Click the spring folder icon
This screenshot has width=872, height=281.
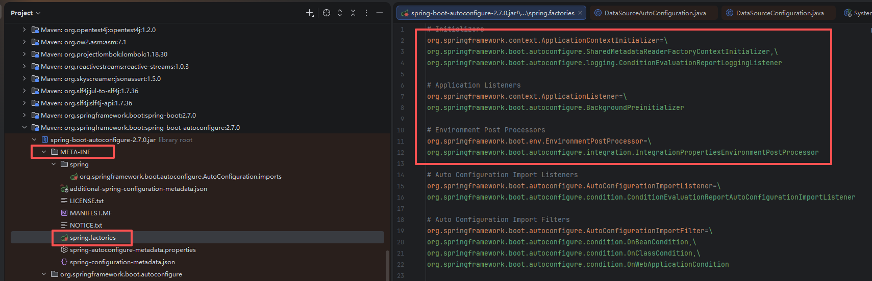click(64, 164)
